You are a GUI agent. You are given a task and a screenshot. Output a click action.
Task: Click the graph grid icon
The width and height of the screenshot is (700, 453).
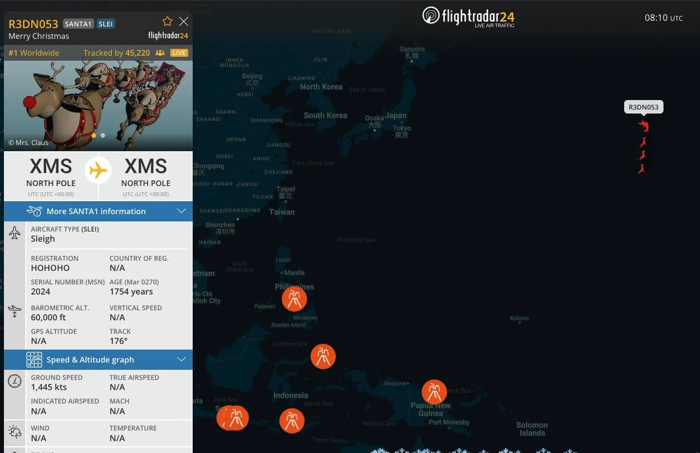(x=34, y=360)
